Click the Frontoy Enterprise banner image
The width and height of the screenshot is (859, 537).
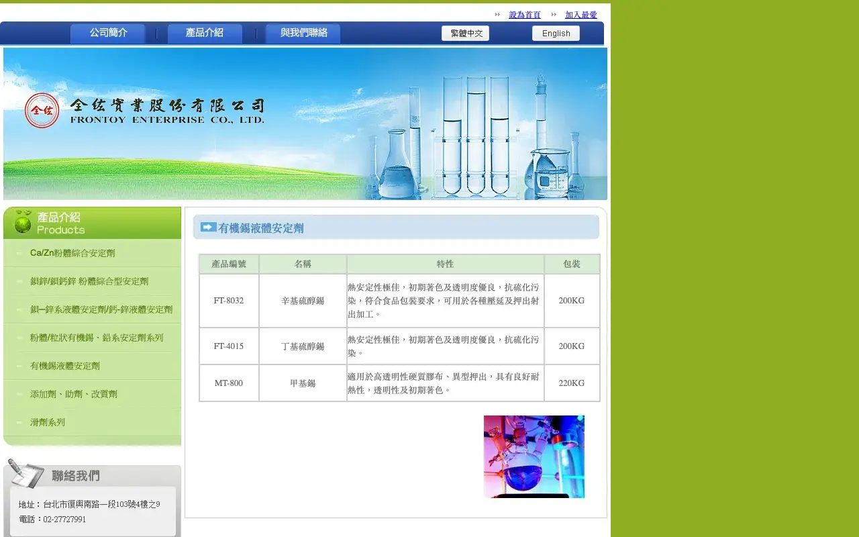pos(305,124)
